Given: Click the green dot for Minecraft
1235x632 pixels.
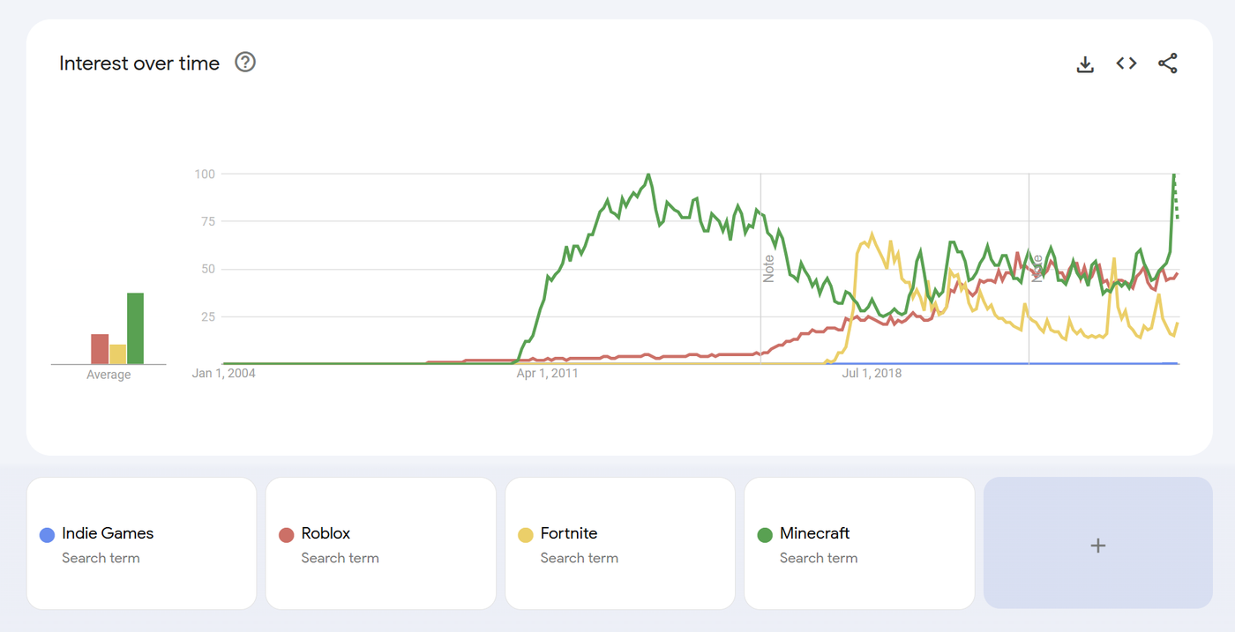Looking at the screenshot, I should pyautogui.click(x=765, y=534).
